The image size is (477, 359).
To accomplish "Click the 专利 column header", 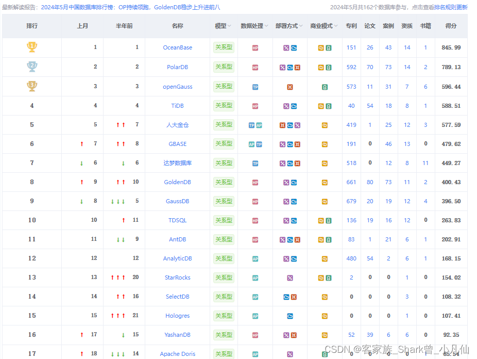I will [x=351, y=26].
